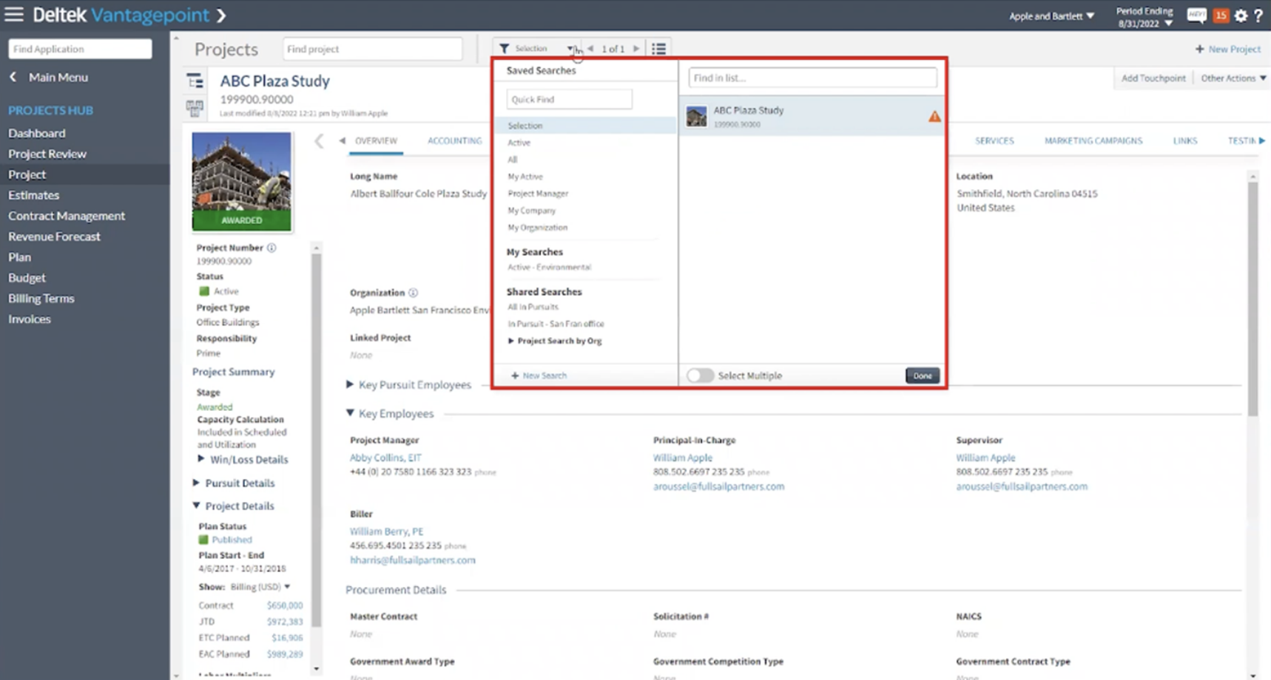Image resolution: width=1271 pixels, height=680 pixels.
Task: Open the search filter funnel icon
Action: [505, 48]
